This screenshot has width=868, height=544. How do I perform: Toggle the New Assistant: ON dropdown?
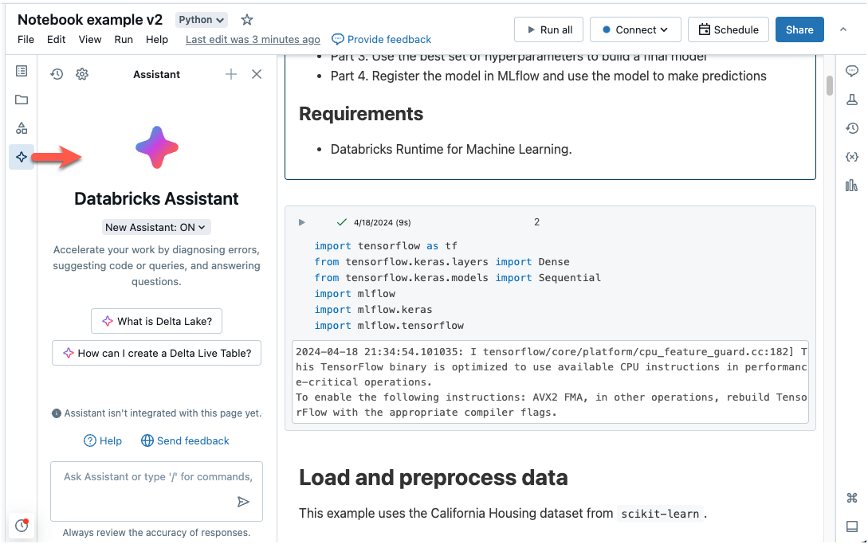coord(156,227)
